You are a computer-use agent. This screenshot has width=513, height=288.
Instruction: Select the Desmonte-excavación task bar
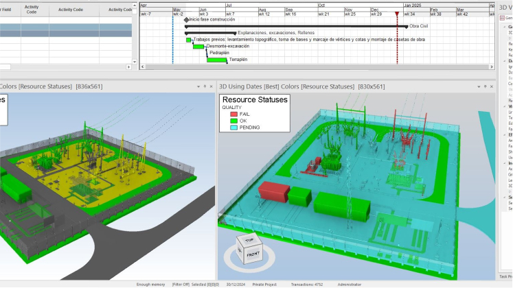(x=198, y=47)
